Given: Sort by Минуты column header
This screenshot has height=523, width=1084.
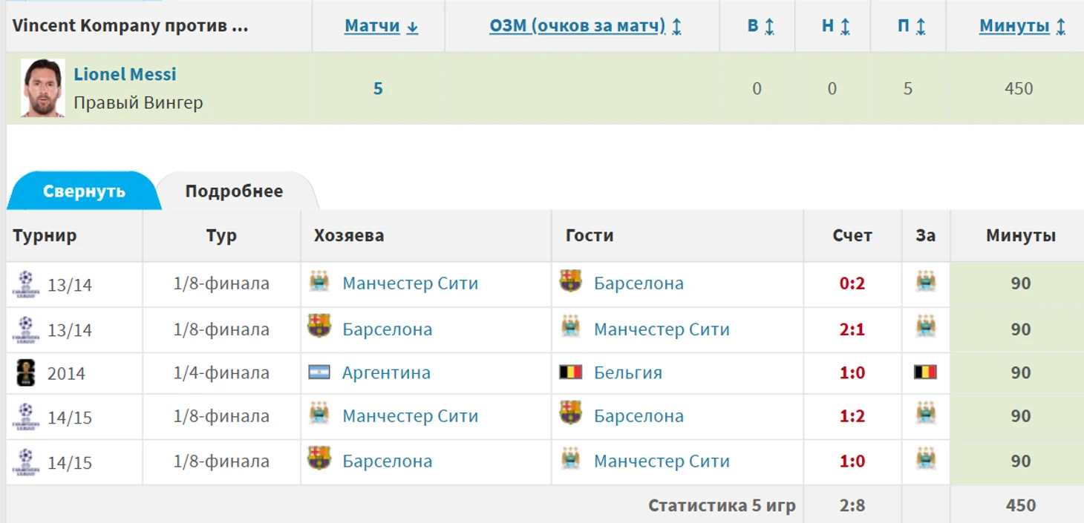Looking at the screenshot, I should click(1022, 26).
